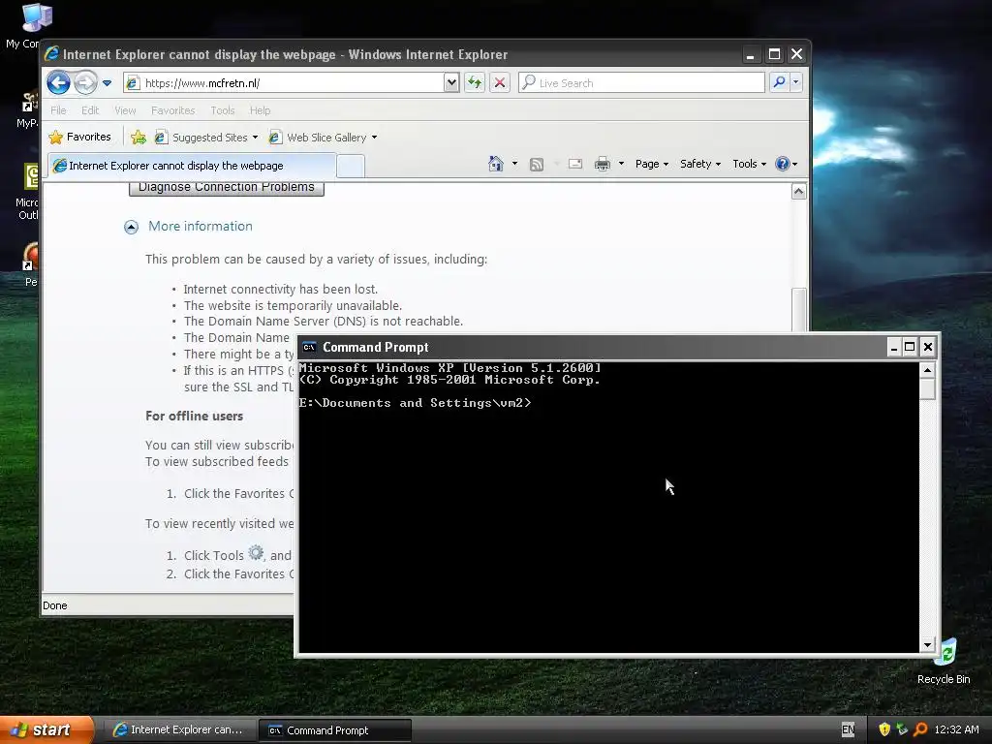Screen dimensions: 992x744
Task: Click the Command Prompt taskbar button
Action: point(335,730)
